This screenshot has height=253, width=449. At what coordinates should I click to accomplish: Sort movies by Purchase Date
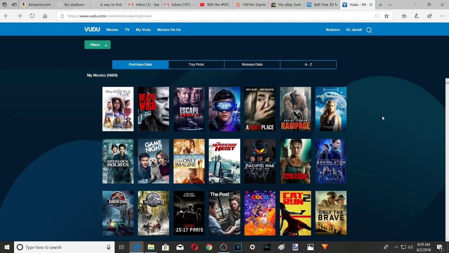click(x=140, y=64)
